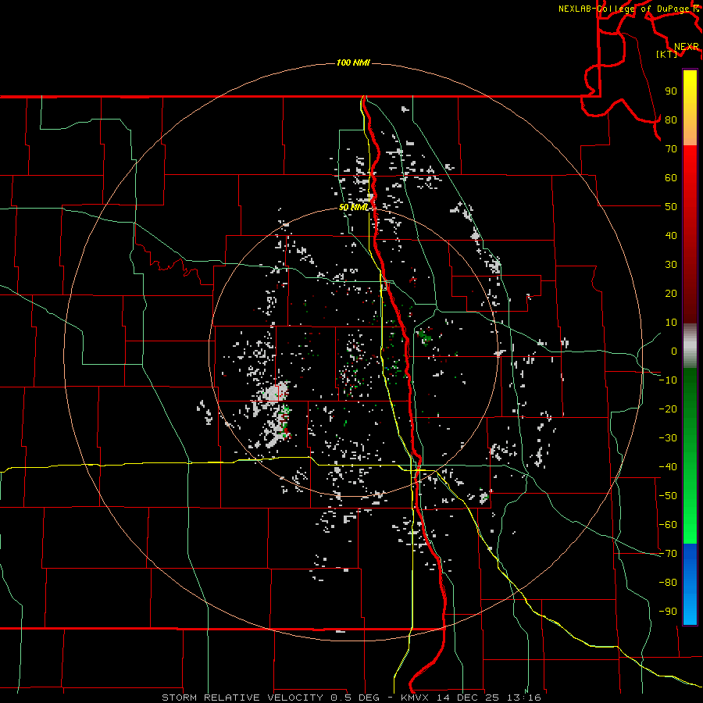
Task: Click the 90 value on velocity scale
Action: tap(671, 91)
